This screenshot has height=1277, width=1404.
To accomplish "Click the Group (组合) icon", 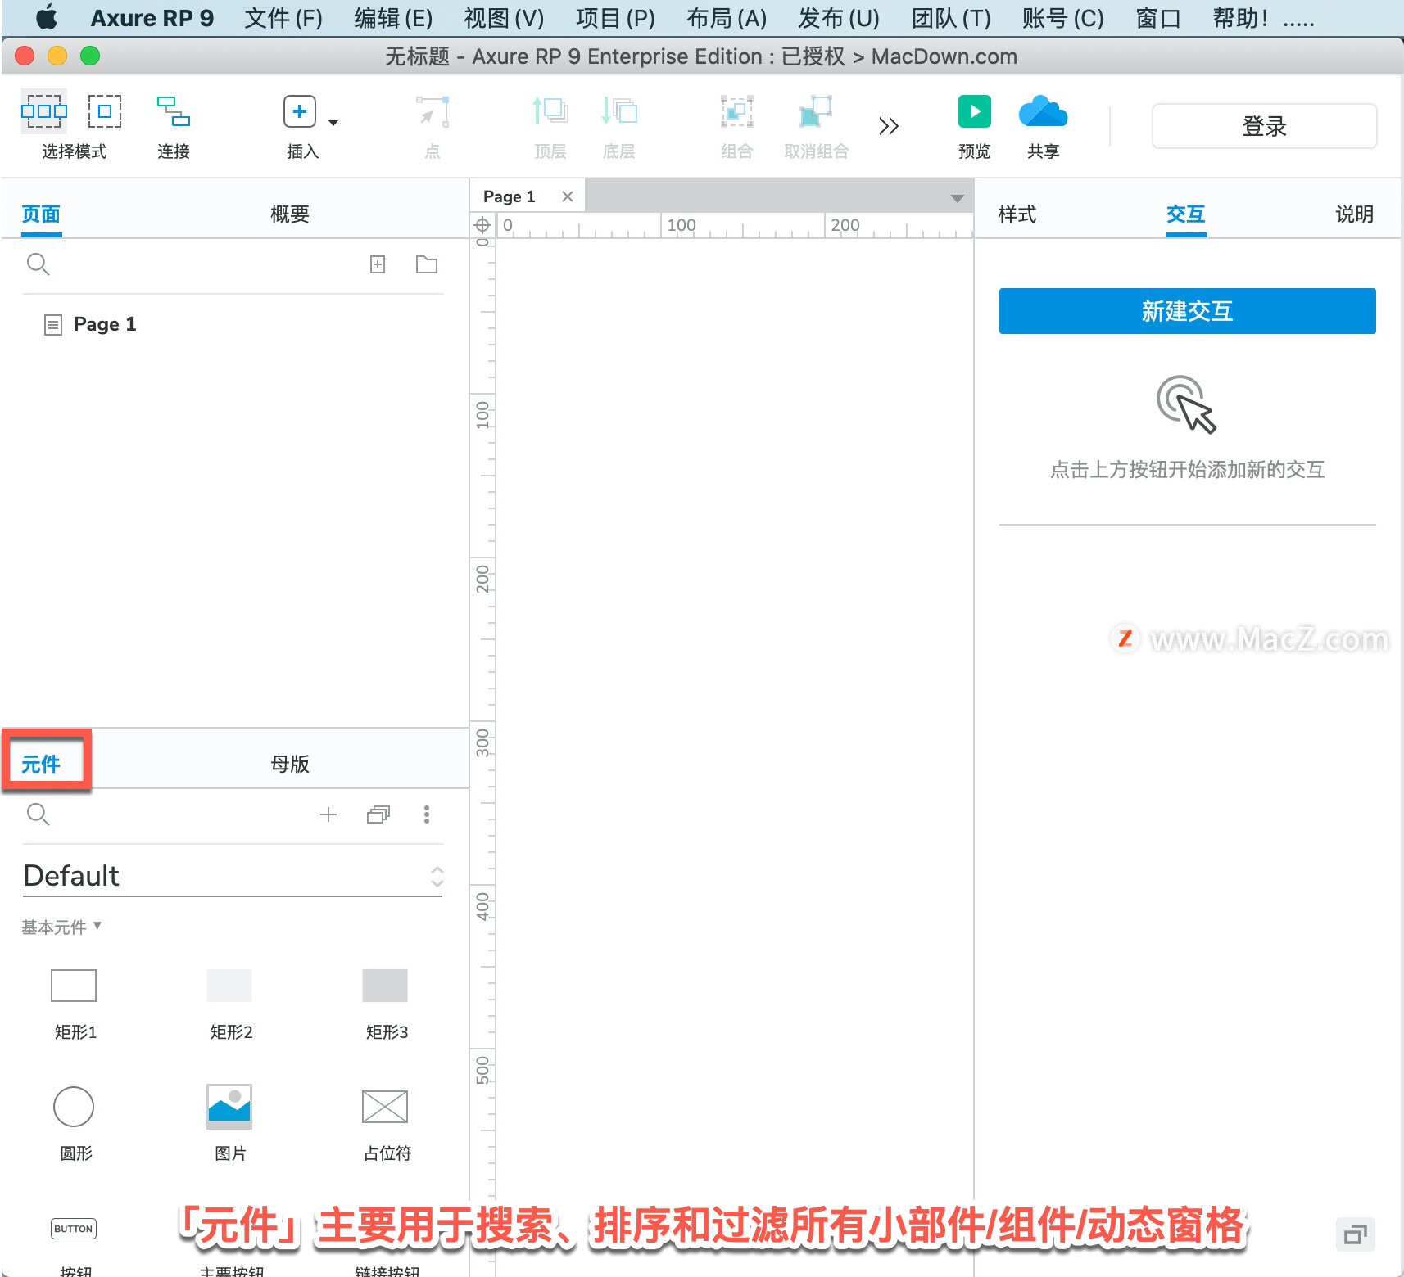I will pos(737,111).
